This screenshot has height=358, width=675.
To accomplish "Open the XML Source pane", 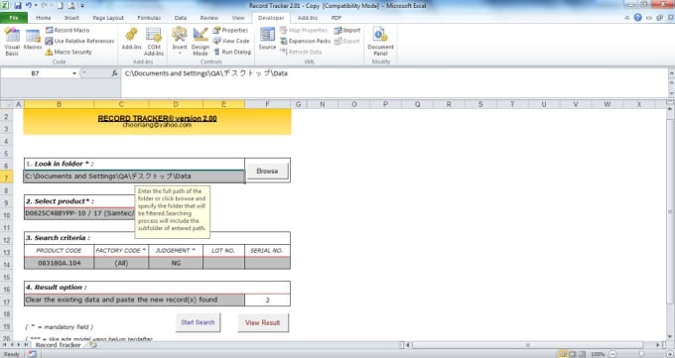I will coord(267,39).
